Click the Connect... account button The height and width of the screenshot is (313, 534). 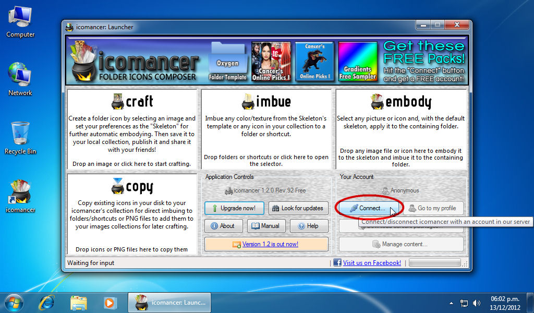pyautogui.click(x=369, y=208)
